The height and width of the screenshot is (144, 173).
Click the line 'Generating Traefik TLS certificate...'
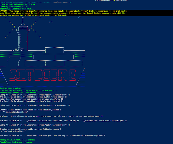(20, 93)
